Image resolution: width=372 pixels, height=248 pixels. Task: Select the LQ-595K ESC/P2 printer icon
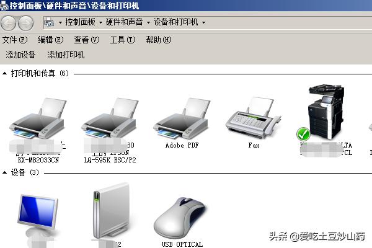click(110, 118)
